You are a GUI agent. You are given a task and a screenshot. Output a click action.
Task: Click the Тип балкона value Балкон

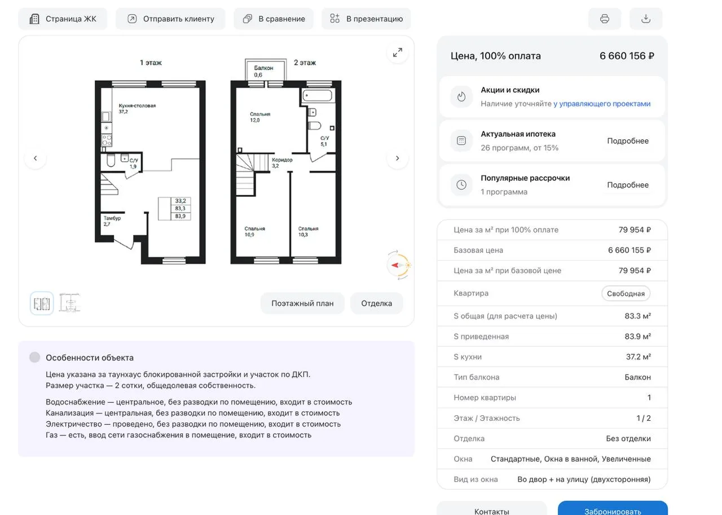coord(638,377)
